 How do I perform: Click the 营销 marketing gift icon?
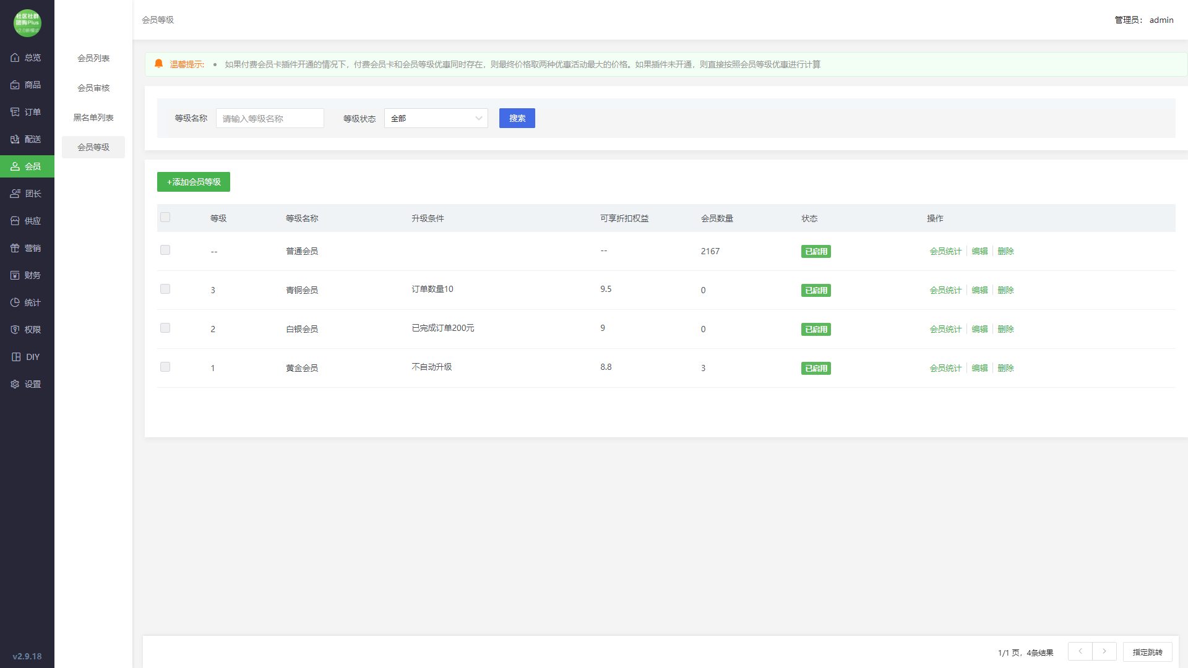point(15,248)
